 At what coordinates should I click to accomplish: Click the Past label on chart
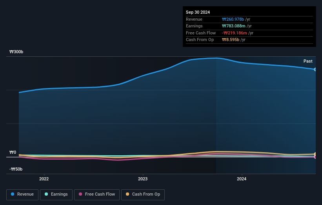coord(308,61)
